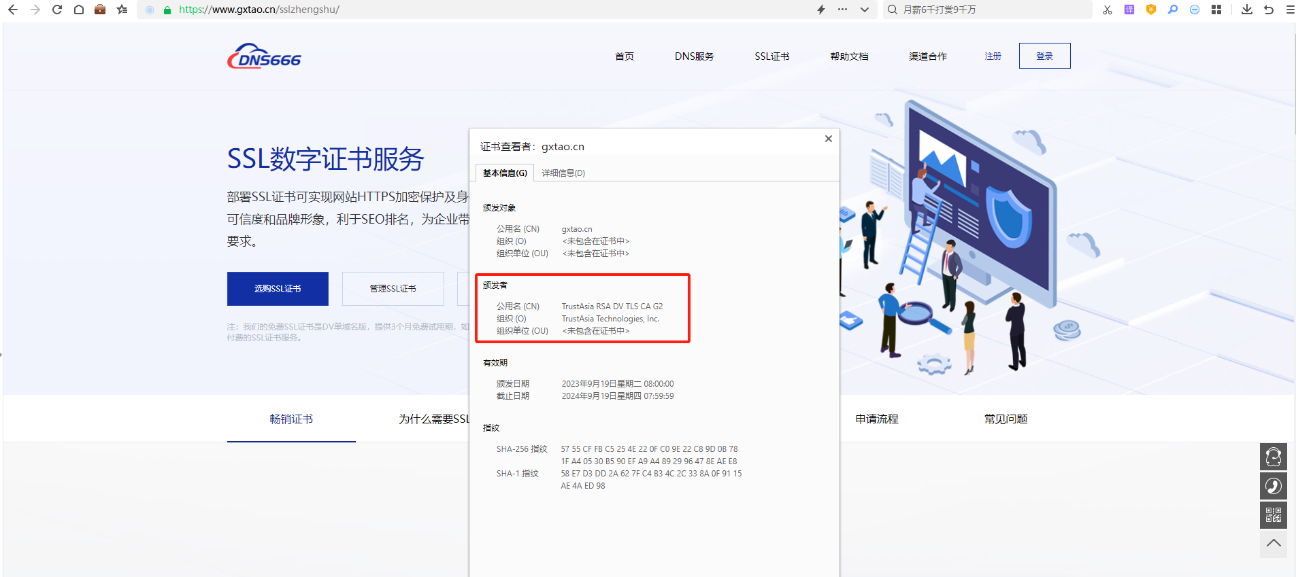This screenshot has height=577, width=1296.
Task: Click the 登录 login button
Action: (1044, 56)
